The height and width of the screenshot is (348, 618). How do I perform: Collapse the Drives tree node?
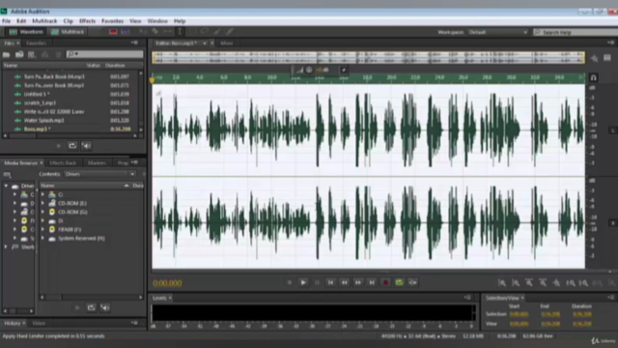click(6, 186)
